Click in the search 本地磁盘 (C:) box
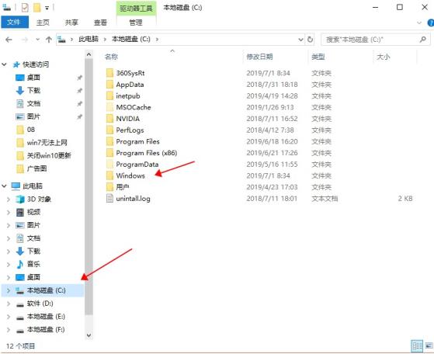This screenshot has width=434, height=354. pos(371,40)
